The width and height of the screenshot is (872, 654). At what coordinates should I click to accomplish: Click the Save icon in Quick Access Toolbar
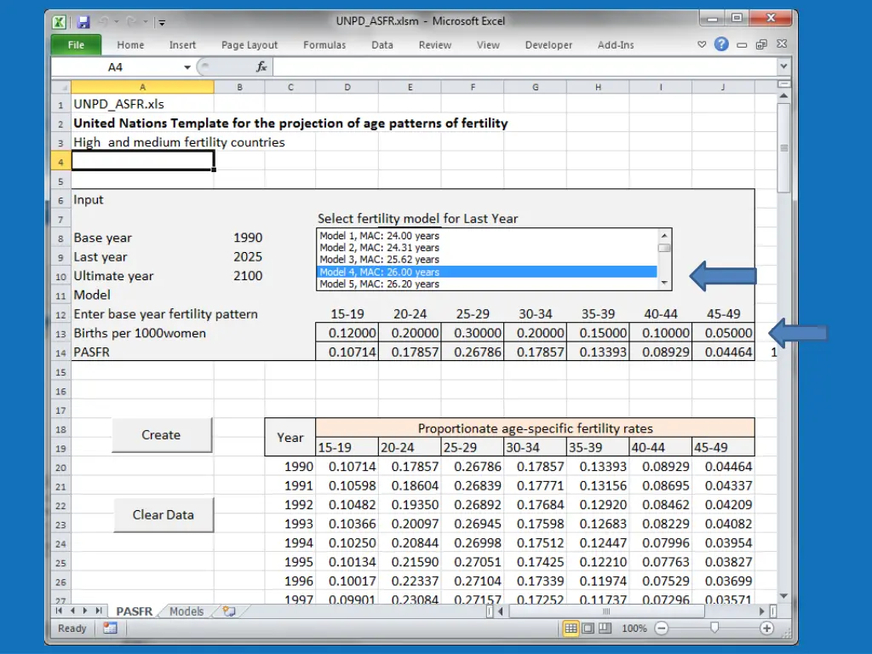tap(83, 21)
